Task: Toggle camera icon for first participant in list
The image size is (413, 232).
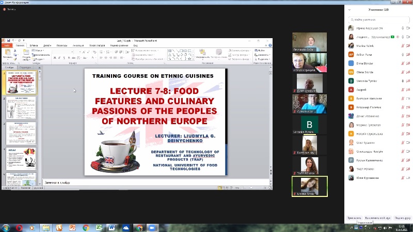Action: pos(408,28)
